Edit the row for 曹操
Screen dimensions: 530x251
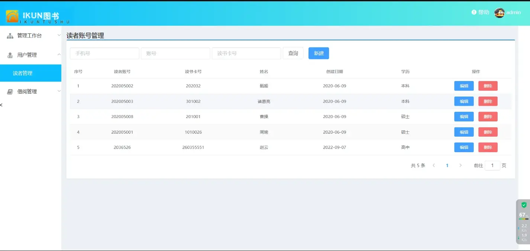(x=464, y=117)
